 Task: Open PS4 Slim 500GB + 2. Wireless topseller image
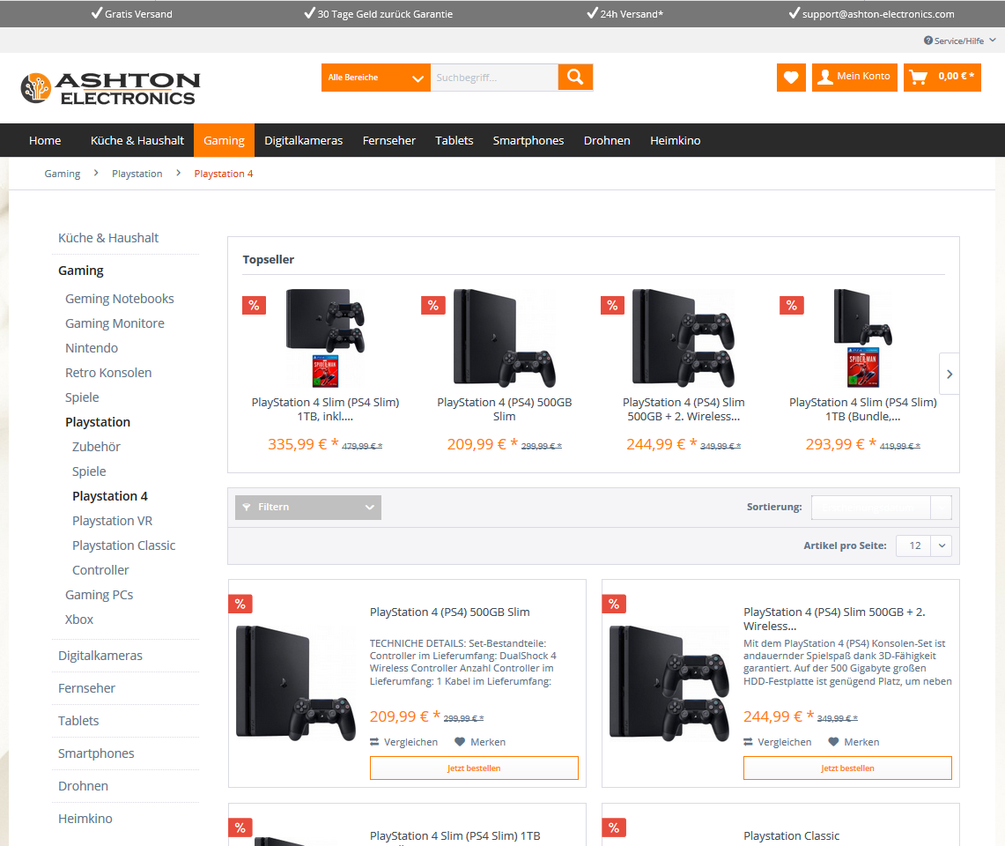coord(684,338)
